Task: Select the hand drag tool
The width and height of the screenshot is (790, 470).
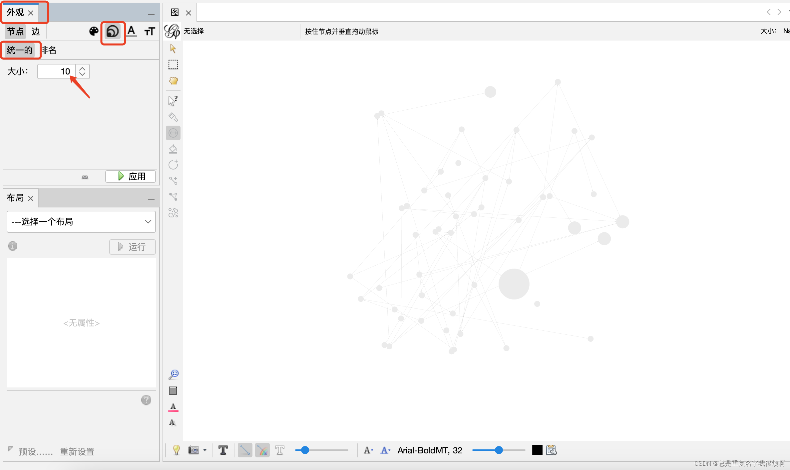Action: (x=173, y=81)
